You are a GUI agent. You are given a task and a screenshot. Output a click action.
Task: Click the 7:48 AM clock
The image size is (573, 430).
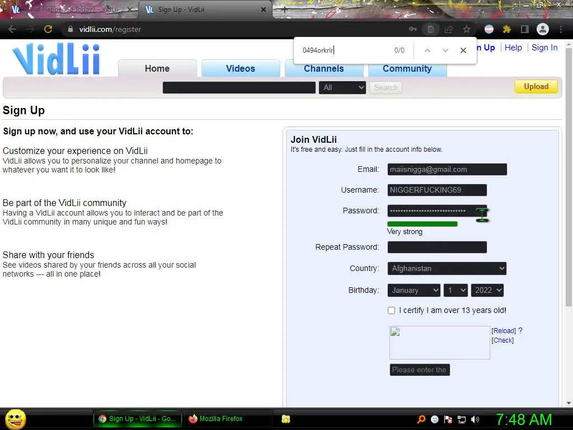click(x=524, y=419)
